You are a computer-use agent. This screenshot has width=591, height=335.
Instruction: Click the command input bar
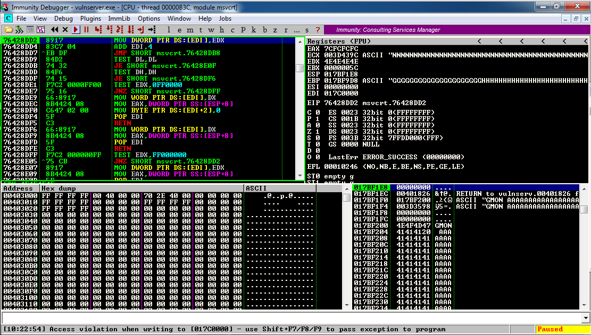[x=293, y=317]
